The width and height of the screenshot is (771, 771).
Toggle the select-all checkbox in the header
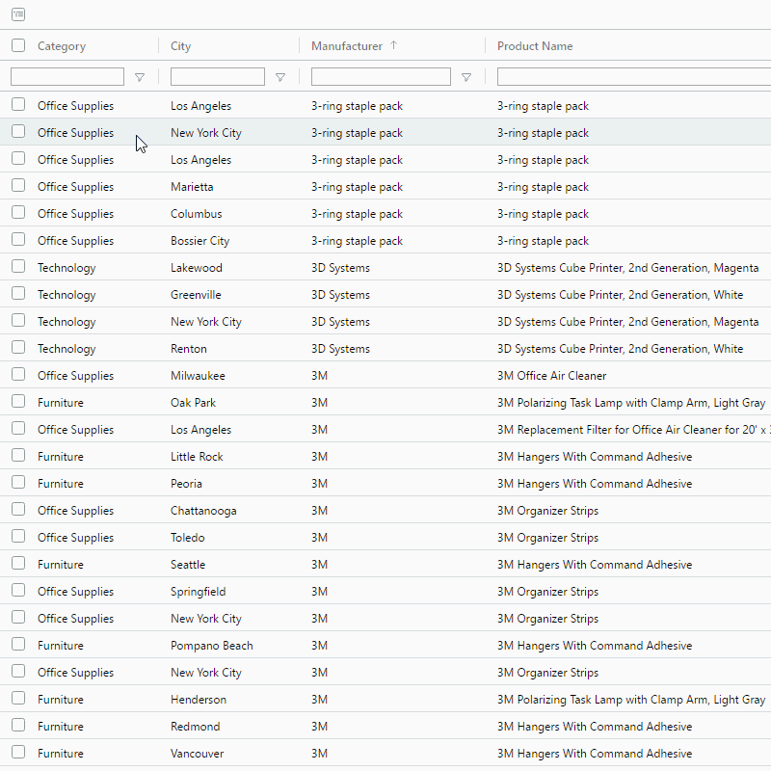[18, 45]
